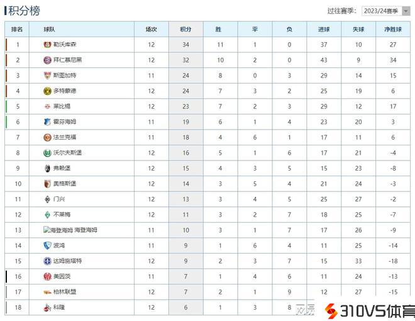Sort table by 积分 column header
415x321 pixels.
(185, 29)
